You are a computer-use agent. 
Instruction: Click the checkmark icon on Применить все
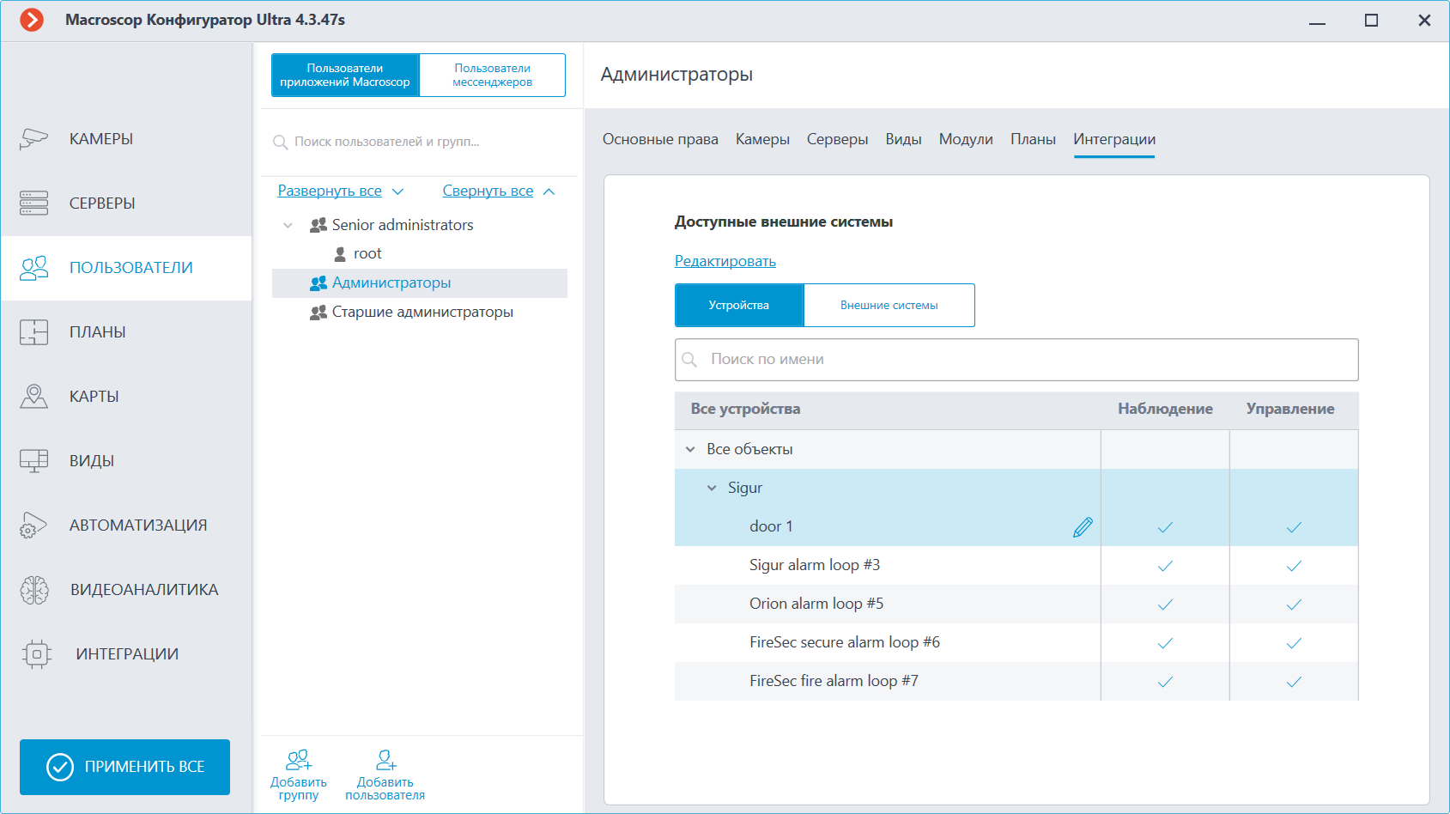(x=60, y=767)
